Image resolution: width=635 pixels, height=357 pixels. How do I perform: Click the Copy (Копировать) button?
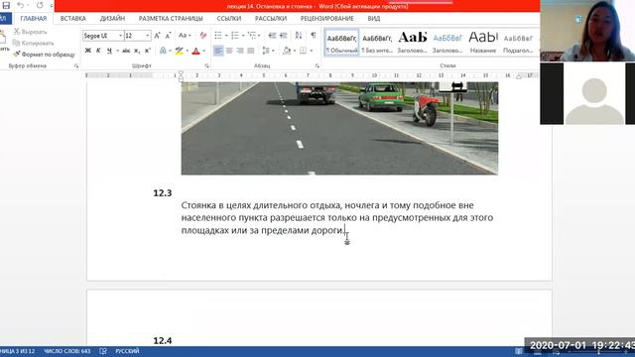pyautogui.click(x=33, y=43)
